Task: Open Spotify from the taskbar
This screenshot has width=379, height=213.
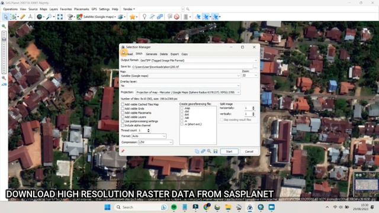Action: click(174, 207)
